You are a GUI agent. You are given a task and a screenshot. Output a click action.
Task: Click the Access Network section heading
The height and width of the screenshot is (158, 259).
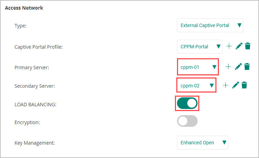[x=24, y=8]
